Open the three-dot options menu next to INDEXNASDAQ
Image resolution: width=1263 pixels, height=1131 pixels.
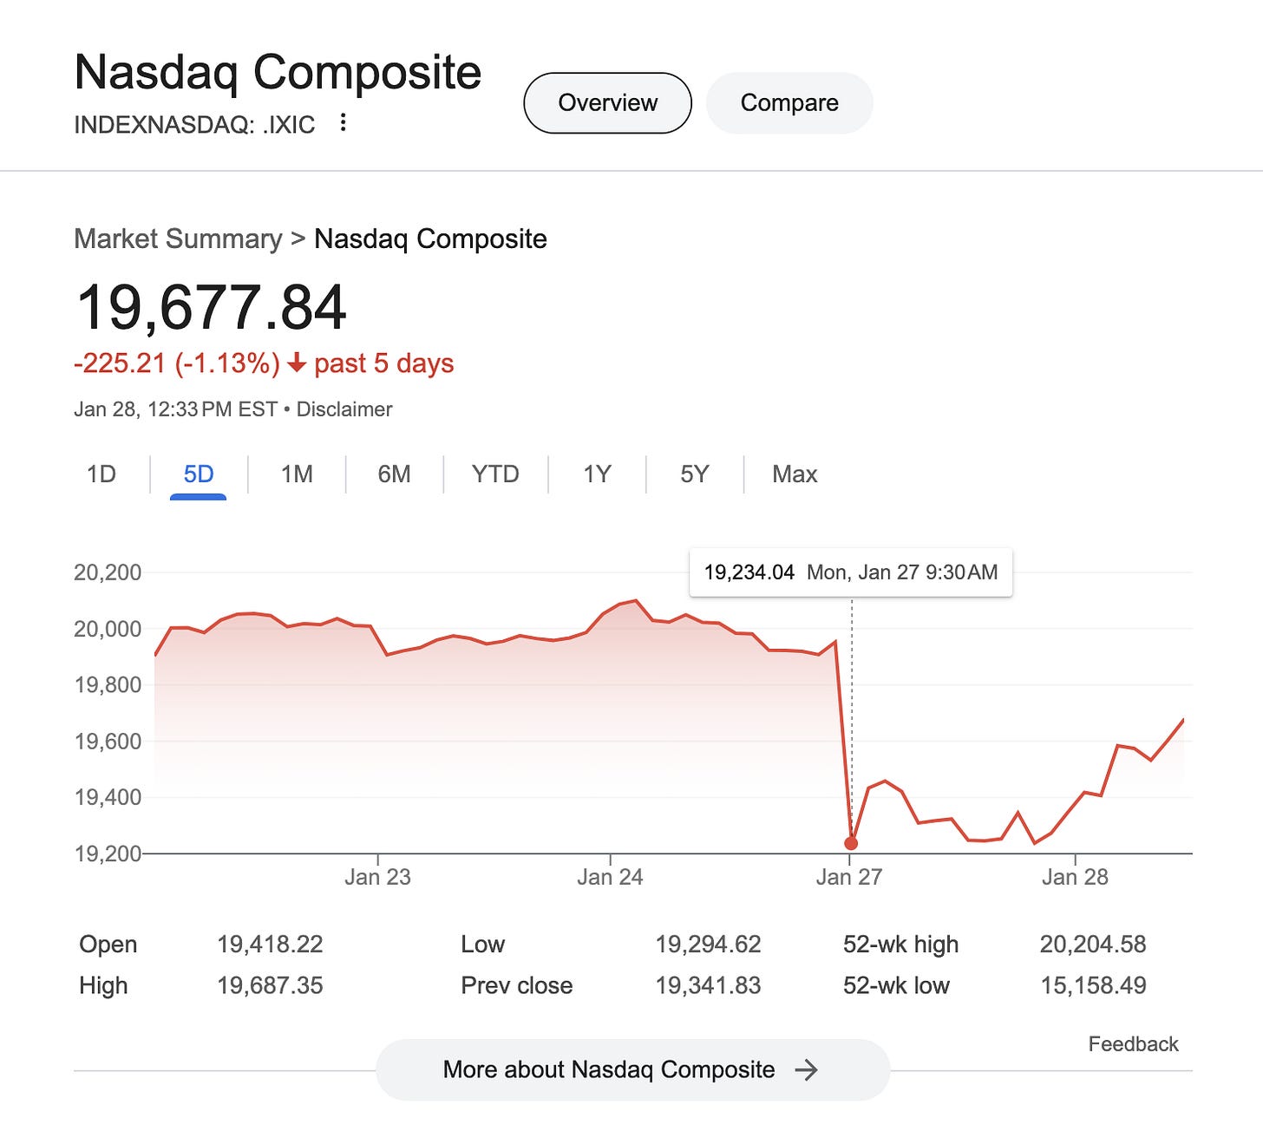point(344,123)
